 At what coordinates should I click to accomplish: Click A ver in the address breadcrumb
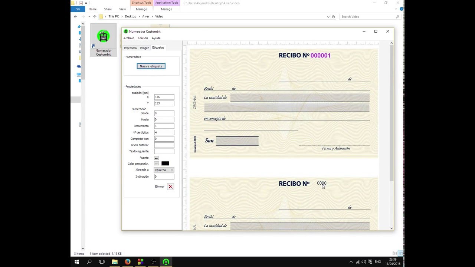(145, 17)
